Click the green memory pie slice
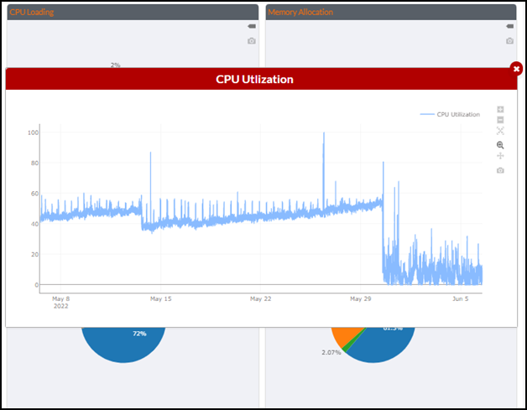The image size is (527, 410). (347, 349)
